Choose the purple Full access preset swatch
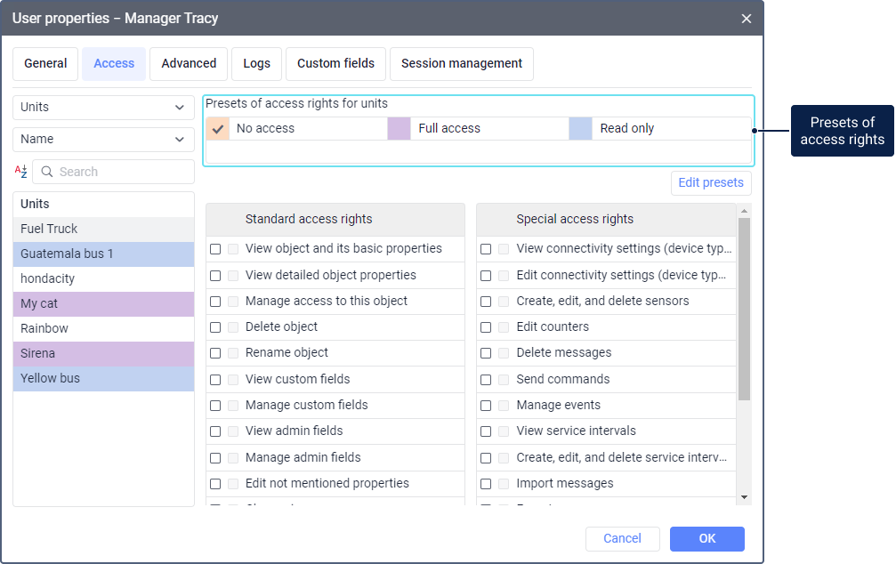The image size is (896, 564). click(400, 128)
